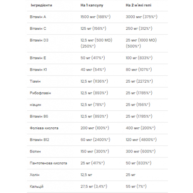Screen dimensions: 193x193
Task: Click the Вітамін В6 row label
Action: pyautogui.click(x=39, y=117)
